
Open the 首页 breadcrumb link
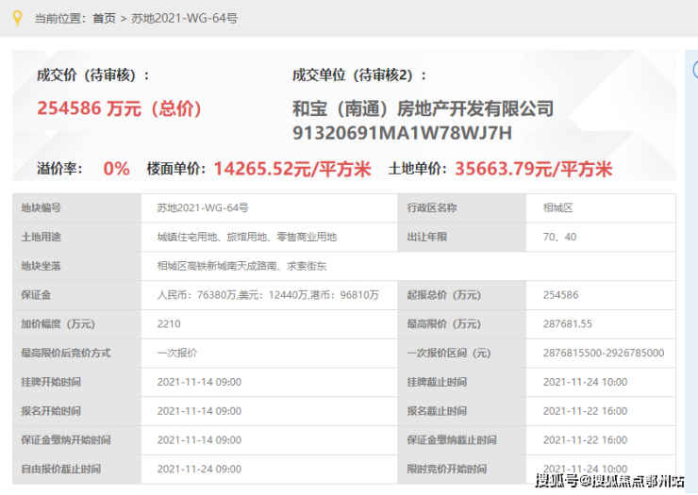point(104,18)
